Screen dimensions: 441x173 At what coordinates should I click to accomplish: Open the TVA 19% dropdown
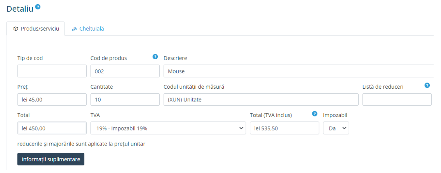(x=168, y=128)
